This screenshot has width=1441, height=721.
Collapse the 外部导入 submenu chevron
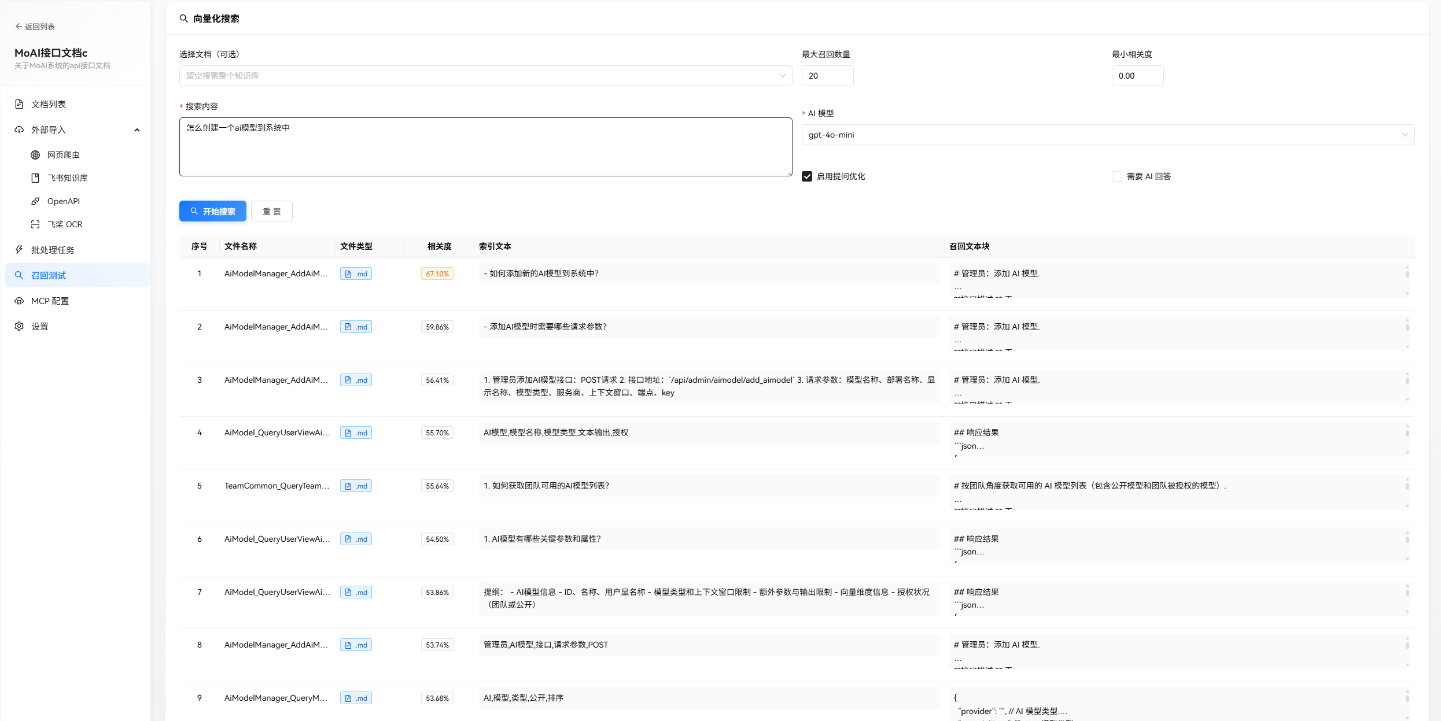[137, 130]
